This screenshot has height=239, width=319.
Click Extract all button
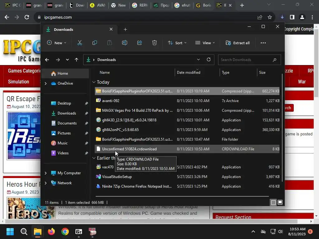tap(238, 43)
